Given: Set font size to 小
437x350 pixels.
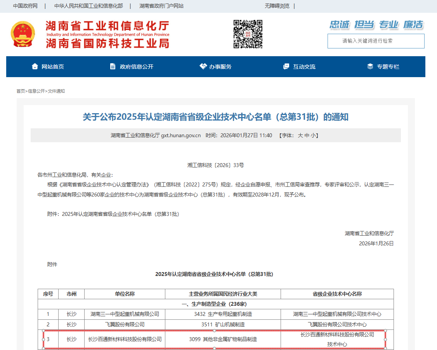Looking at the screenshot, I should point(313,135).
